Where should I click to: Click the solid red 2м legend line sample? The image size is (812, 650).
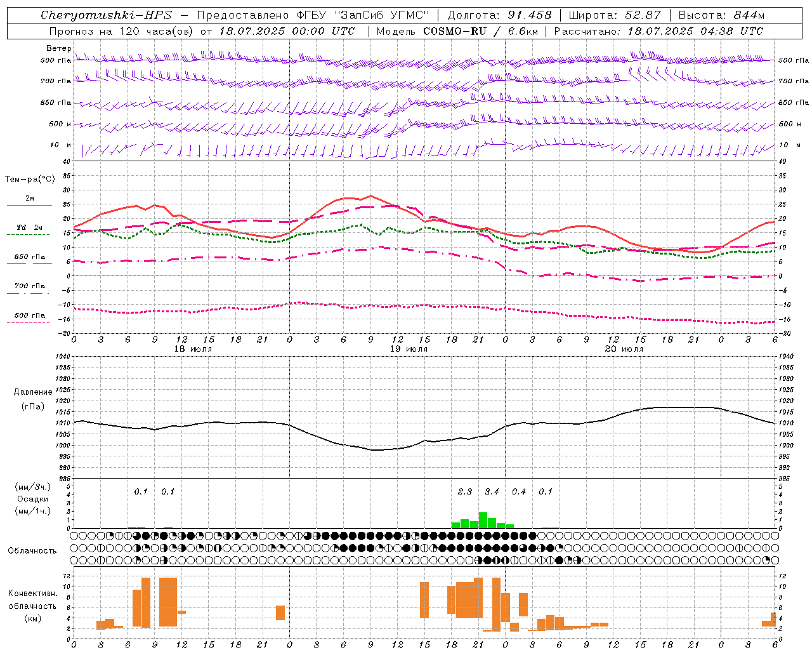coord(29,206)
